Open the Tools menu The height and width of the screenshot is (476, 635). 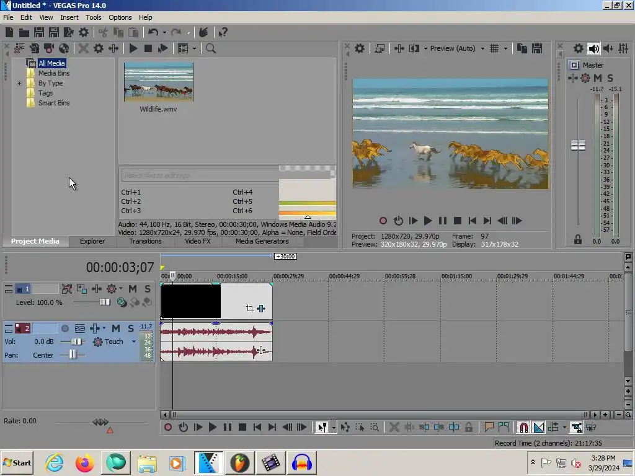[93, 17]
